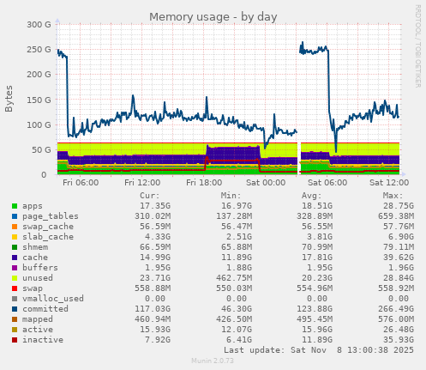Viewport: 426px width, 370px height.
Task: Click the 'cache' legend label
Action: click(35, 258)
